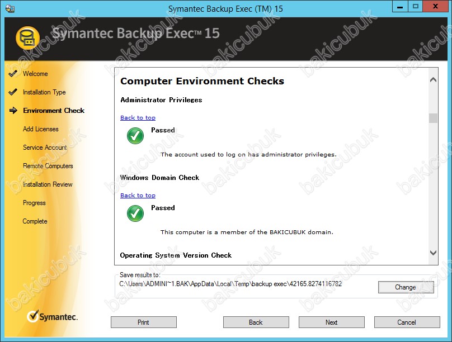
Task: Click the Welcome step checkmark icon
Action: (x=13, y=73)
